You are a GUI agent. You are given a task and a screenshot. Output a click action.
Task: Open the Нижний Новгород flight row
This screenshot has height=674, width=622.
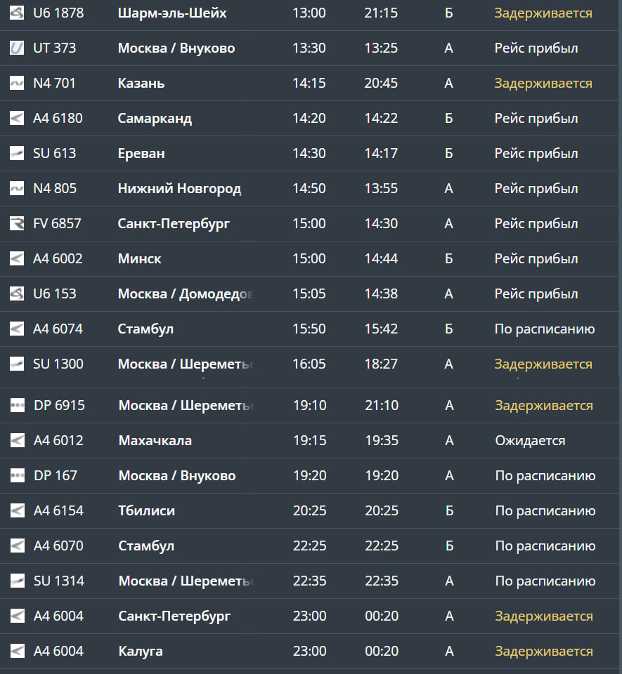click(179, 189)
